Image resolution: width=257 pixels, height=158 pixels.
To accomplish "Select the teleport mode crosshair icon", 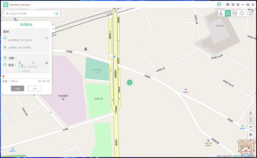I will [x=242, y=13].
